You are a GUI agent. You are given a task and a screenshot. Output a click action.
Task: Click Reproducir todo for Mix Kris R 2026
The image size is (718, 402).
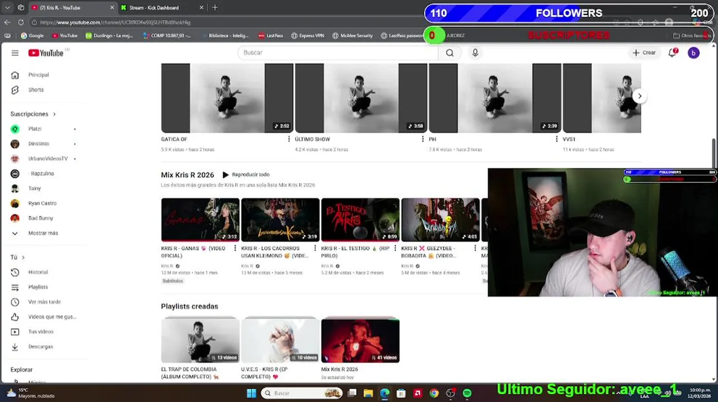pyautogui.click(x=246, y=175)
